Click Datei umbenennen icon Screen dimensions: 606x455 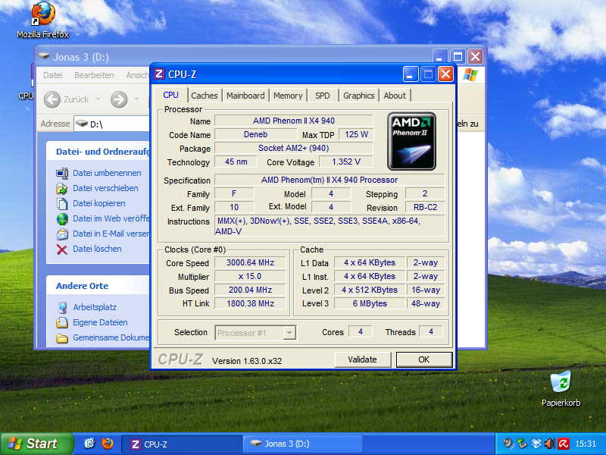click(x=62, y=173)
